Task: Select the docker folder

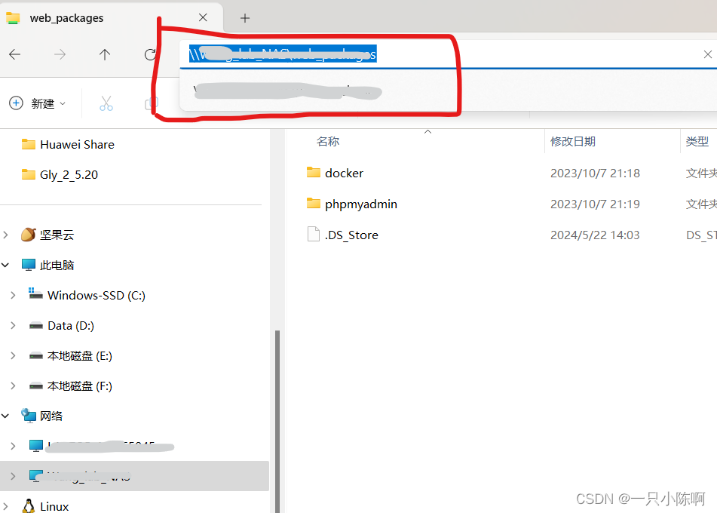Action: [x=344, y=173]
